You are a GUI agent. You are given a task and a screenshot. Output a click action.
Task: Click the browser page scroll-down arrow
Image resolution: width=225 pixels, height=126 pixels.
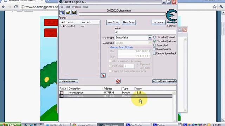(x=223, y=120)
